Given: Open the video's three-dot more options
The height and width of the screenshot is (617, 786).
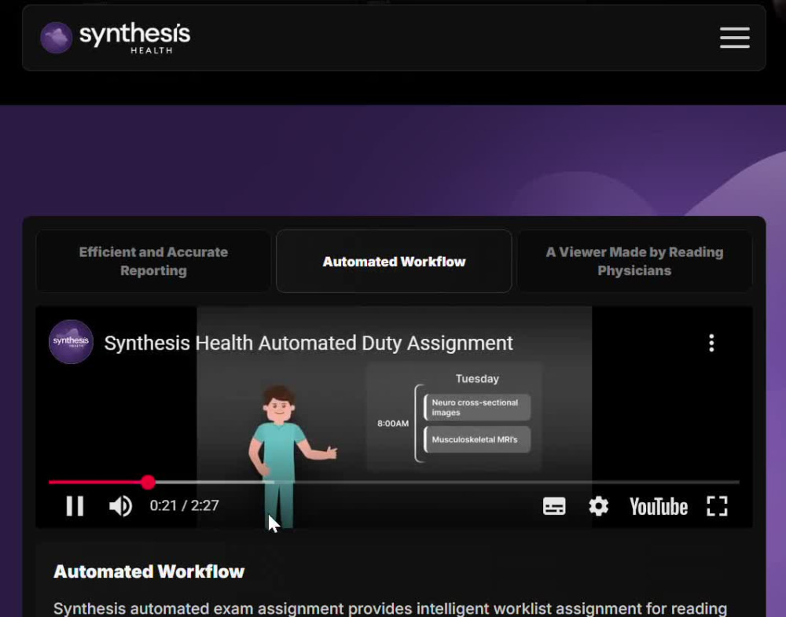Looking at the screenshot, I should [711, 343].
